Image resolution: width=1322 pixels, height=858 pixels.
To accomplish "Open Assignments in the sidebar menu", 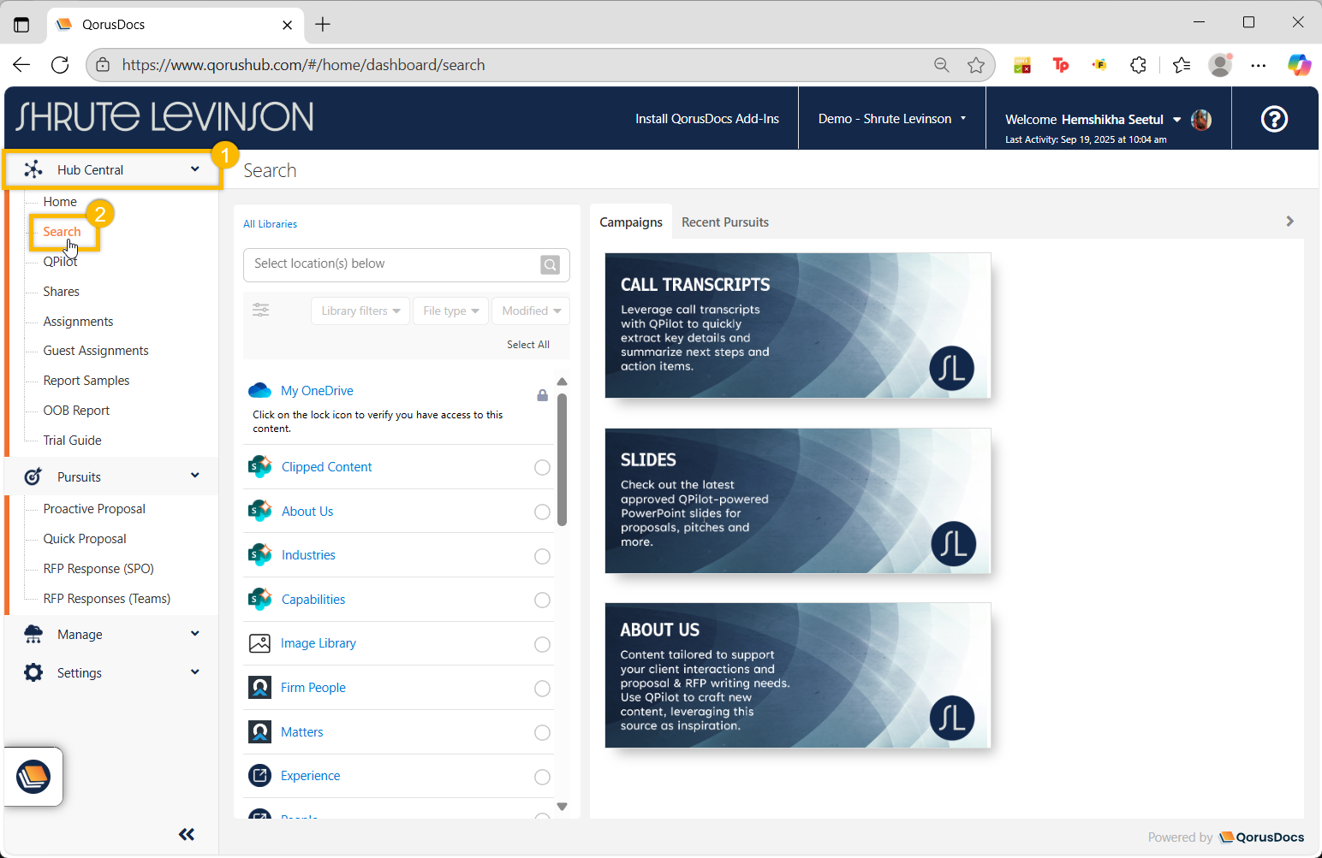I will [78, 322].
